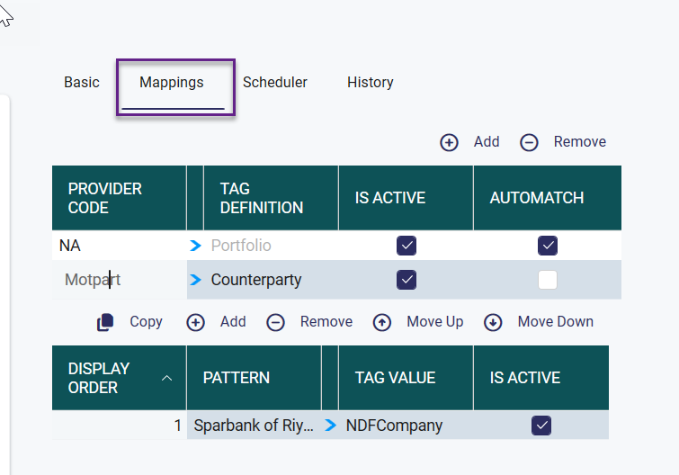Enable Automatch for the Counterparty row
Image resolution: width=679 pixels, height=475 pixels.
(x=548, y=280)
